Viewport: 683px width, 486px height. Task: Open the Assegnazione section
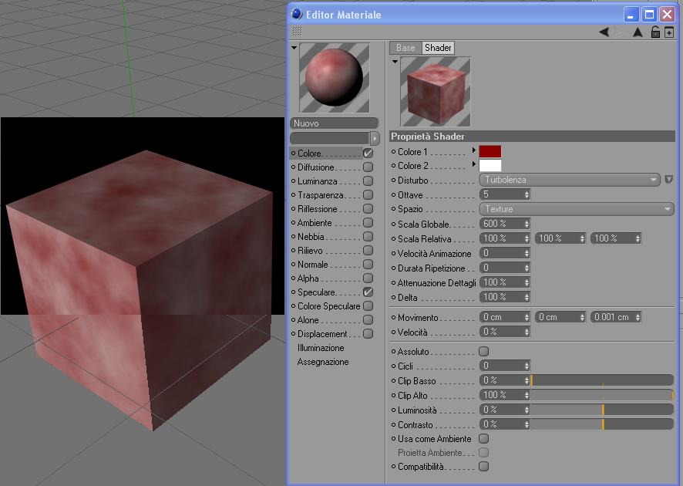pos(323,362)
